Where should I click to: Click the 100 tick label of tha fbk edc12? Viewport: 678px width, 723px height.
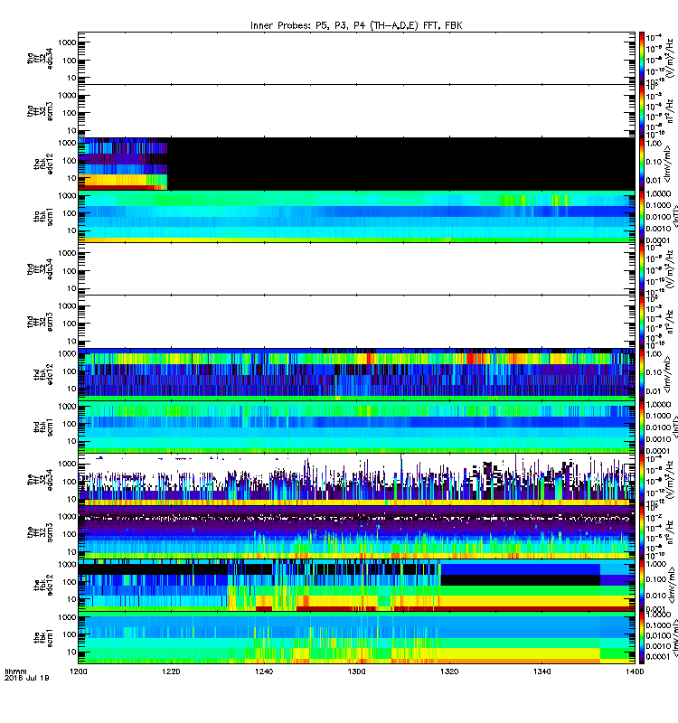point(70,161)
